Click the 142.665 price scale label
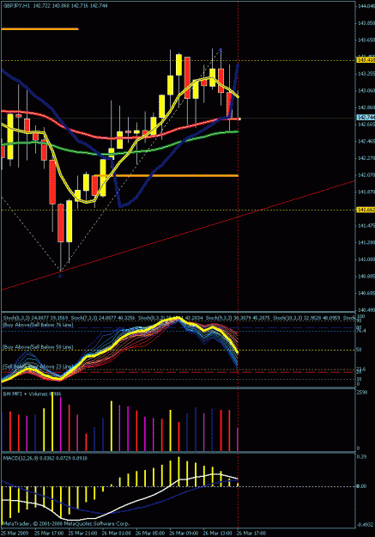Image resolution: width=375 pixels, height=537 pixels. coord(366,125)
